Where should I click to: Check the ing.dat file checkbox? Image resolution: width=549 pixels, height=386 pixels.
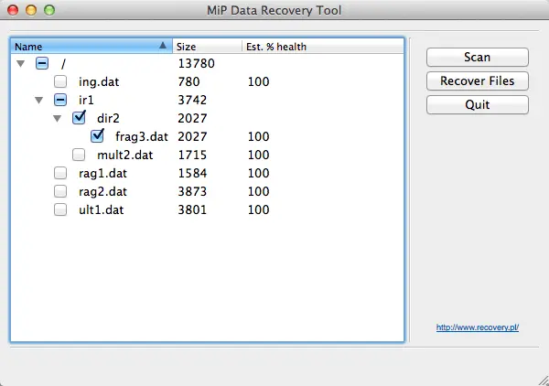pyautogui.click(x=60, y=81)
